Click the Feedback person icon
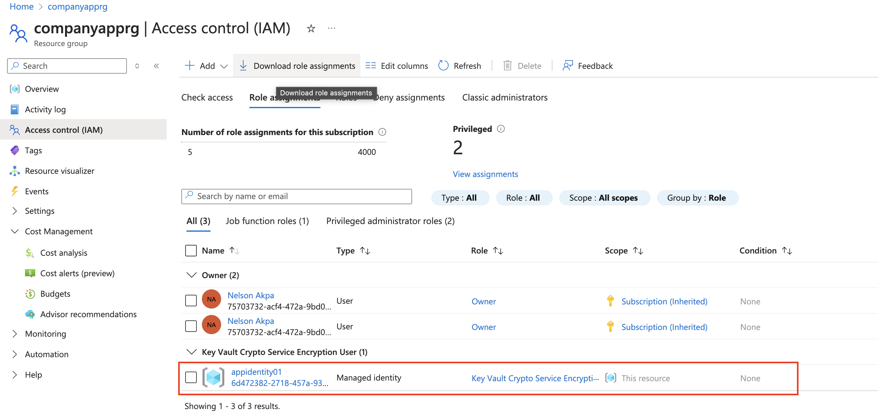 click(x=567, y=66)
